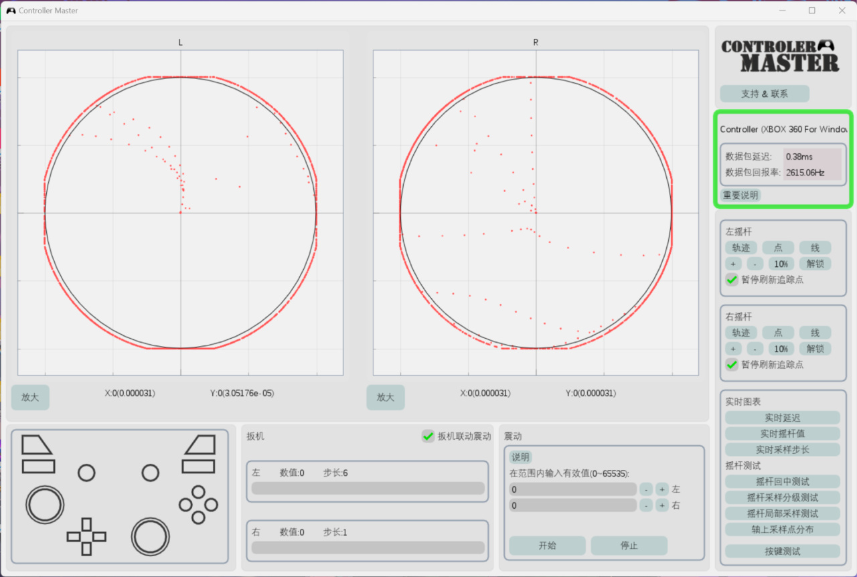Click the Controller Master title bar gamepad icon
This screenshot has width=857, height=577.
pos(11,11)
